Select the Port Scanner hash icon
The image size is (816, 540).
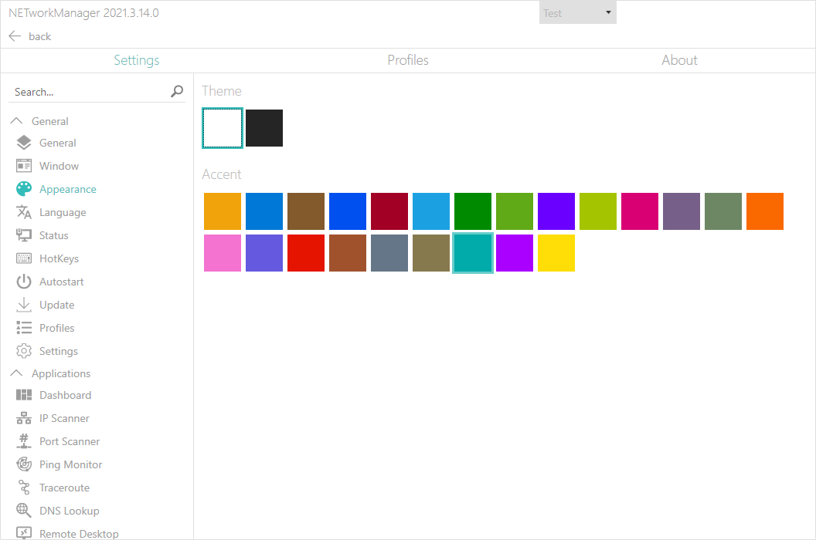24,441
